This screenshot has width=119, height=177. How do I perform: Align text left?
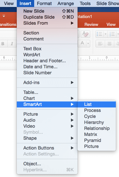100,44
